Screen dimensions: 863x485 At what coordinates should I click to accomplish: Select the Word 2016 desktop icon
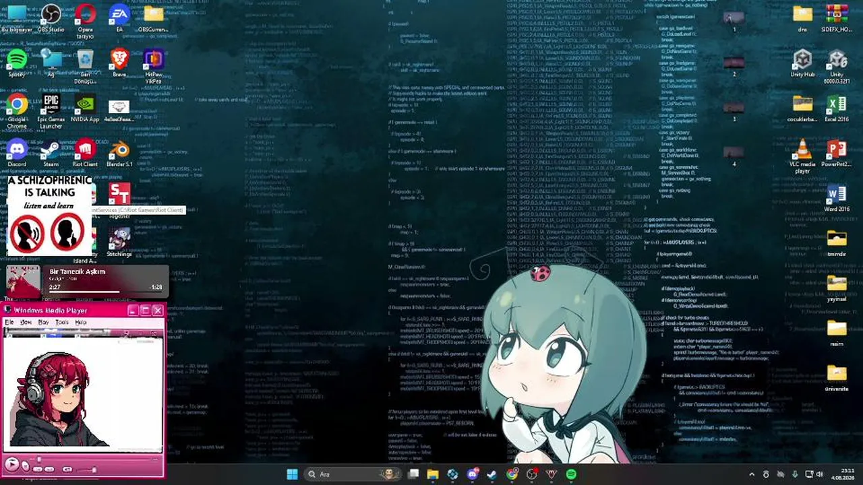coord(837,198)
